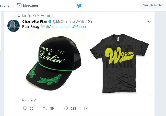The image size is (166, 116).
Task: Open Charlotte Flair's avatar picture
Action: click(14, 26)
